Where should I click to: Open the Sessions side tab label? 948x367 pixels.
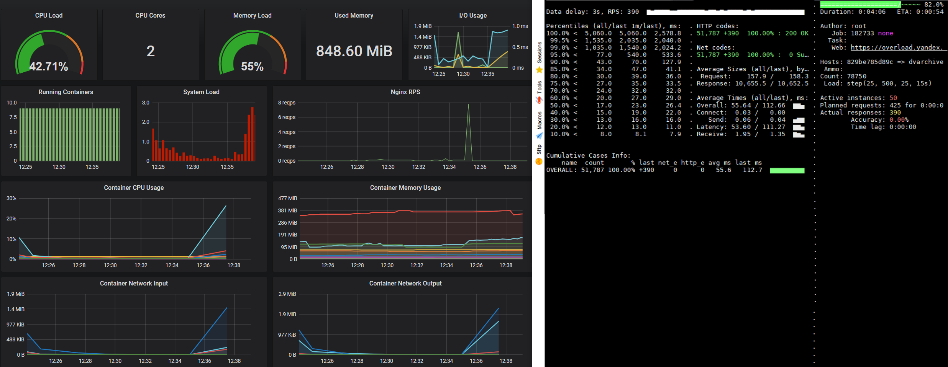(539, 52)
